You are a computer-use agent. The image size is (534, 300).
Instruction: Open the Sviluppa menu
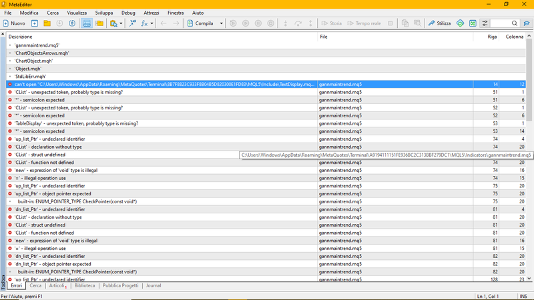103,13
